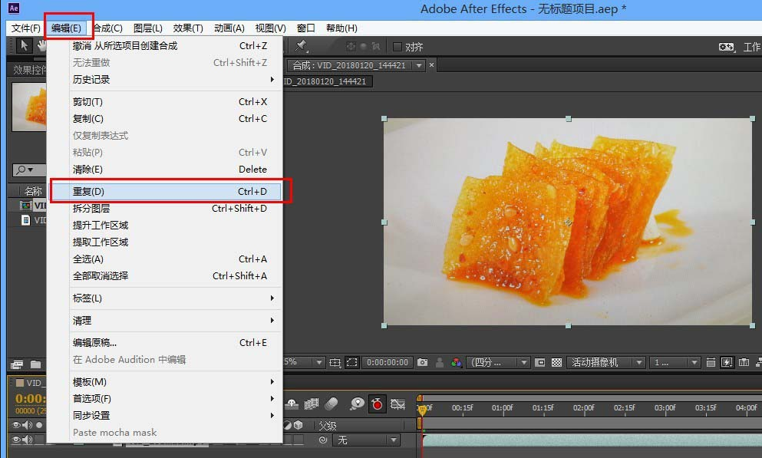Image resolution: width=762 pixels, height=458 pixels.
Task: Click the show channel RGB icon
Action: pyautogui.click(x=457, y=362)
